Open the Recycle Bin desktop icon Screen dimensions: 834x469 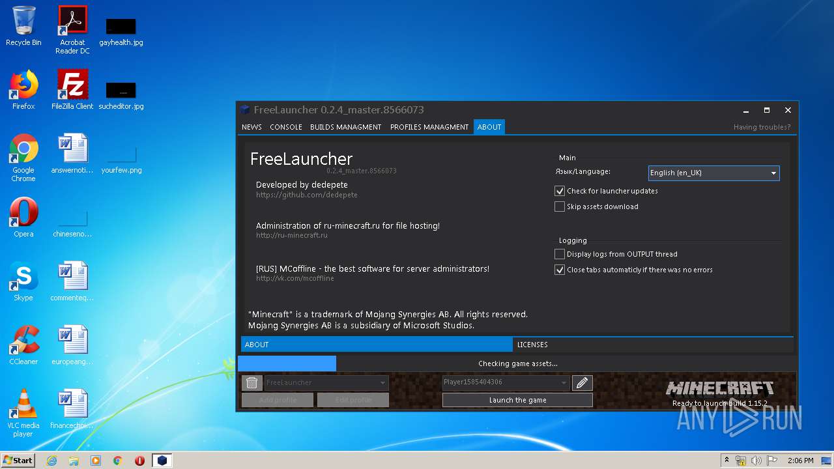(23, 26)
